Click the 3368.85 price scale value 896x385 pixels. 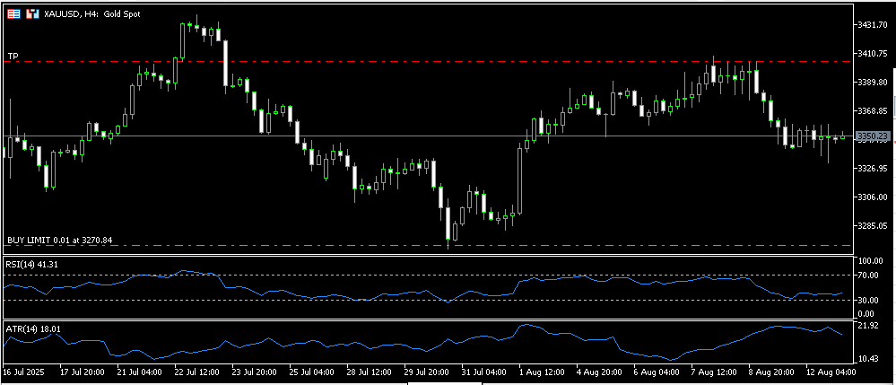click(872, 110)
